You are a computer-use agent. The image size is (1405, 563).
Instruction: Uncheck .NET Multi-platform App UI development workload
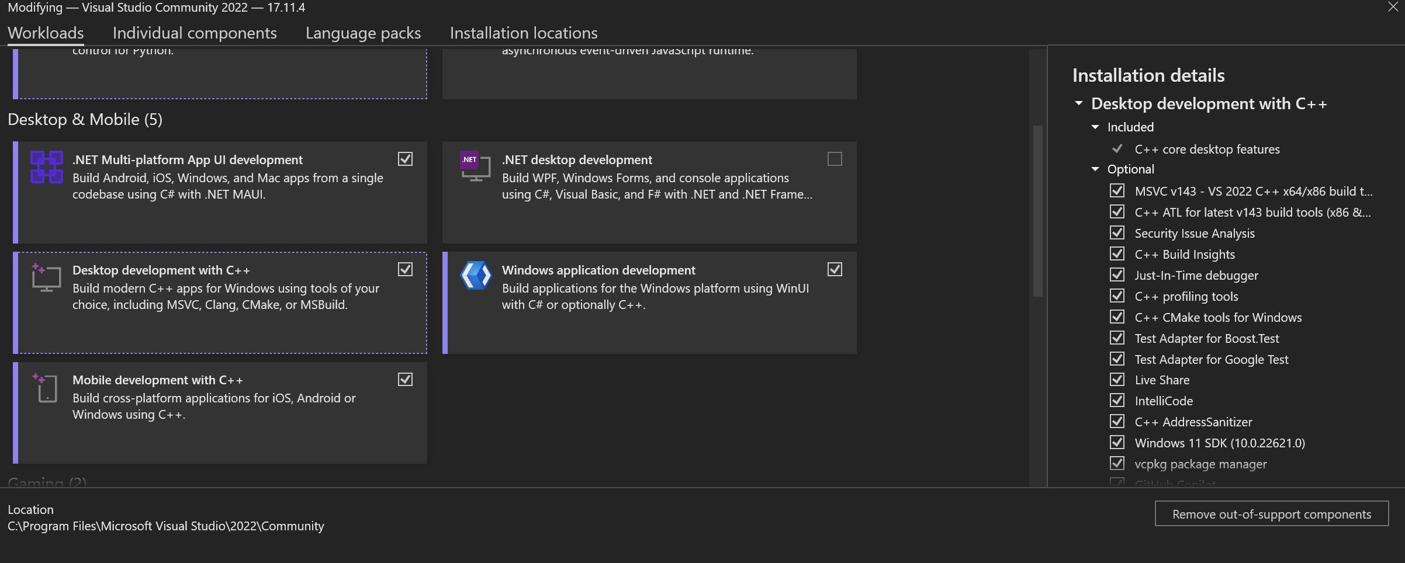(x=405, y=159)
